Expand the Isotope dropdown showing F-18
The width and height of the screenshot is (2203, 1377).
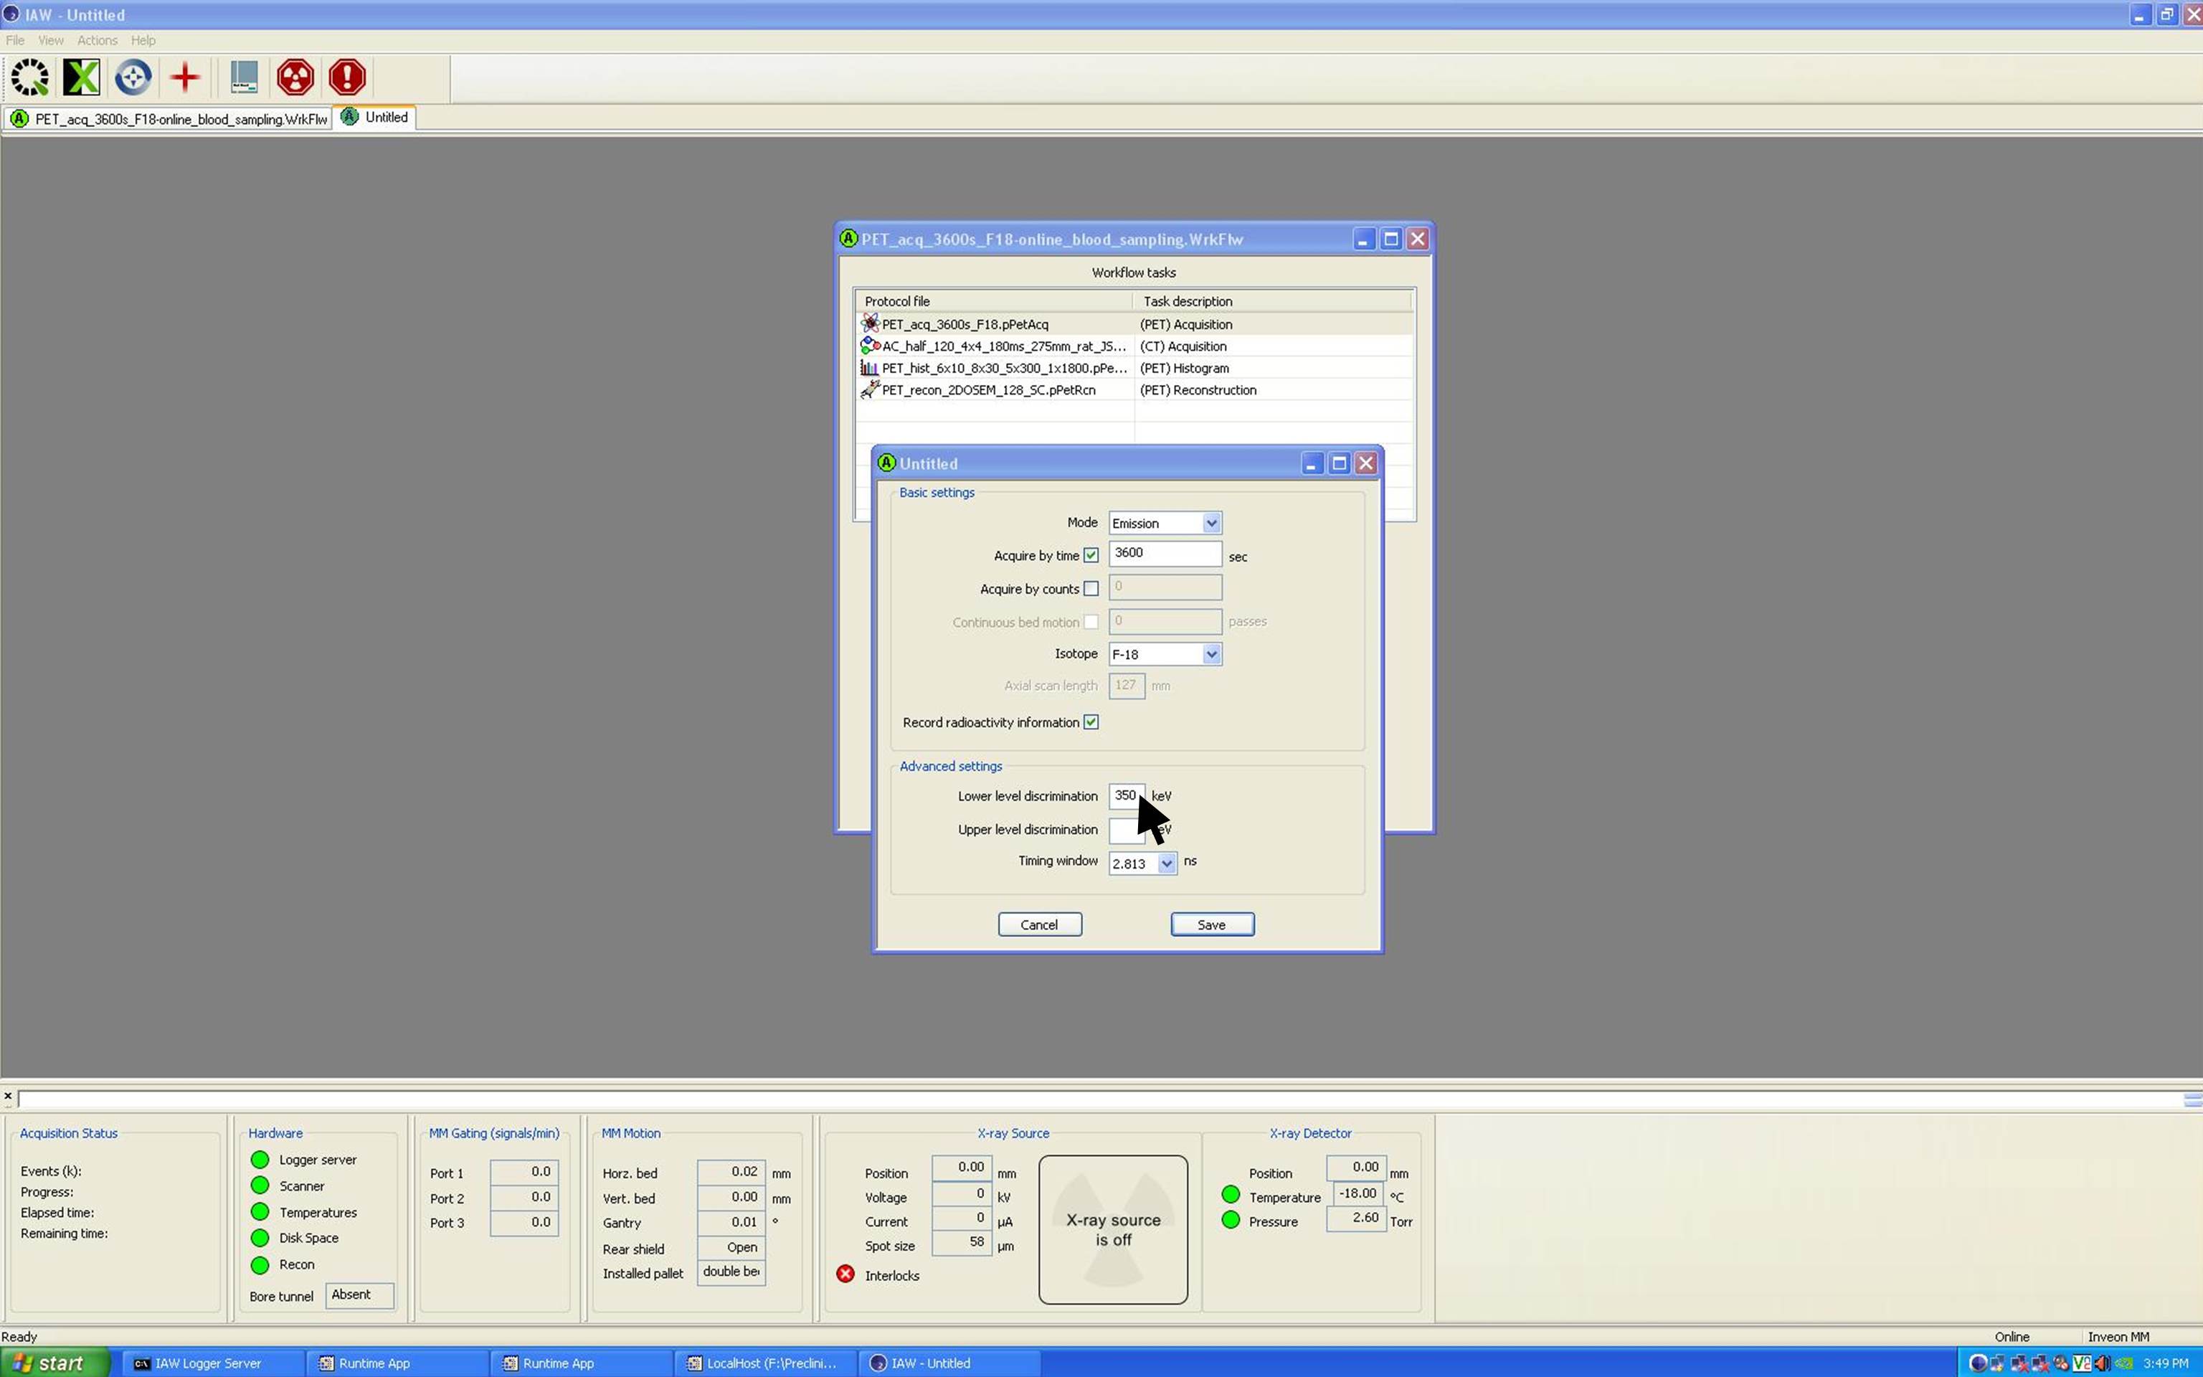pyautogui.click(x=1211, y=654)
